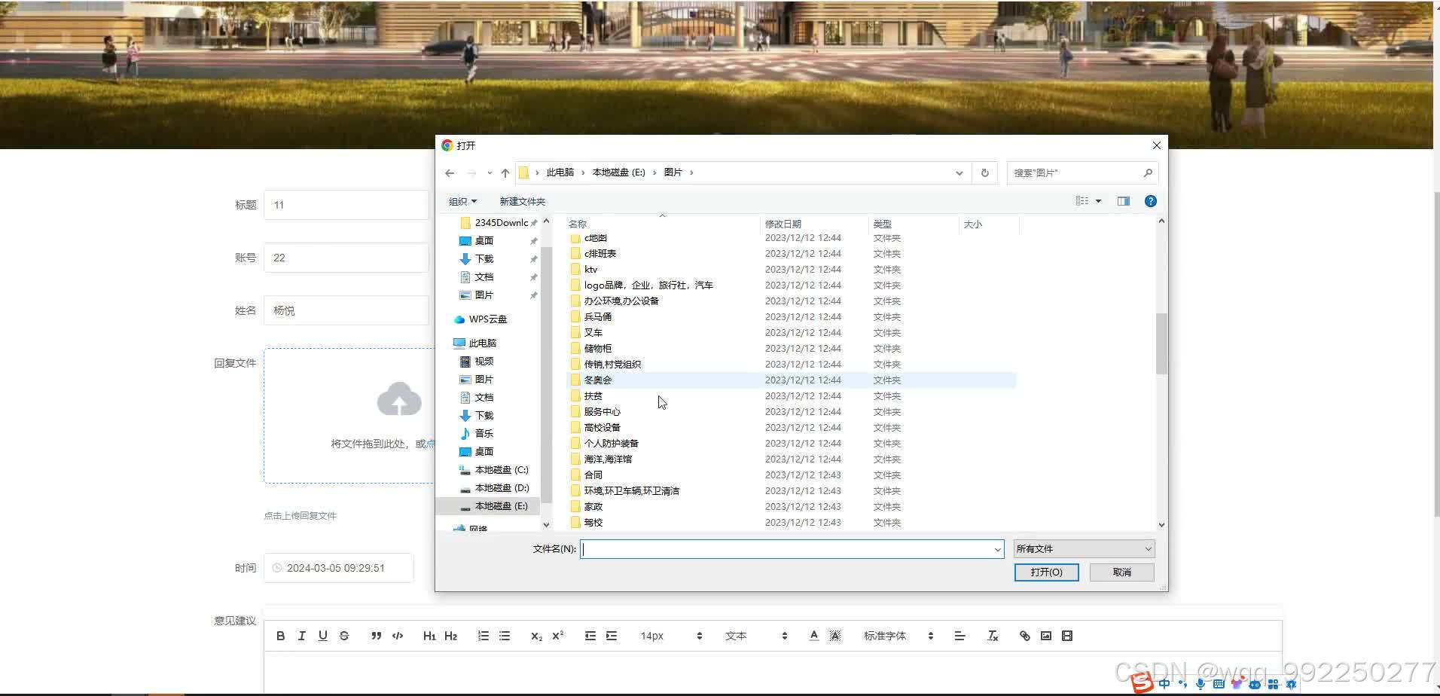
Task: Select the 冬奥会 folder
Action: pyautogui.click(x=791, y=380)
